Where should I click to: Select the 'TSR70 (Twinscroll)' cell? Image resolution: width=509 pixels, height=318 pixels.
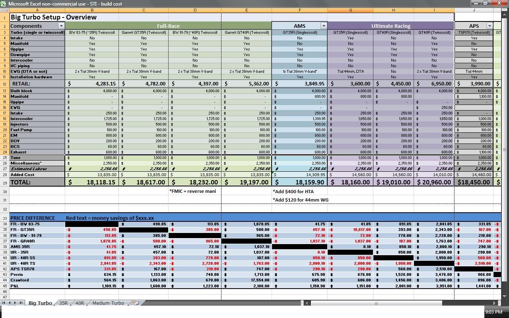[x=474, y=33]
